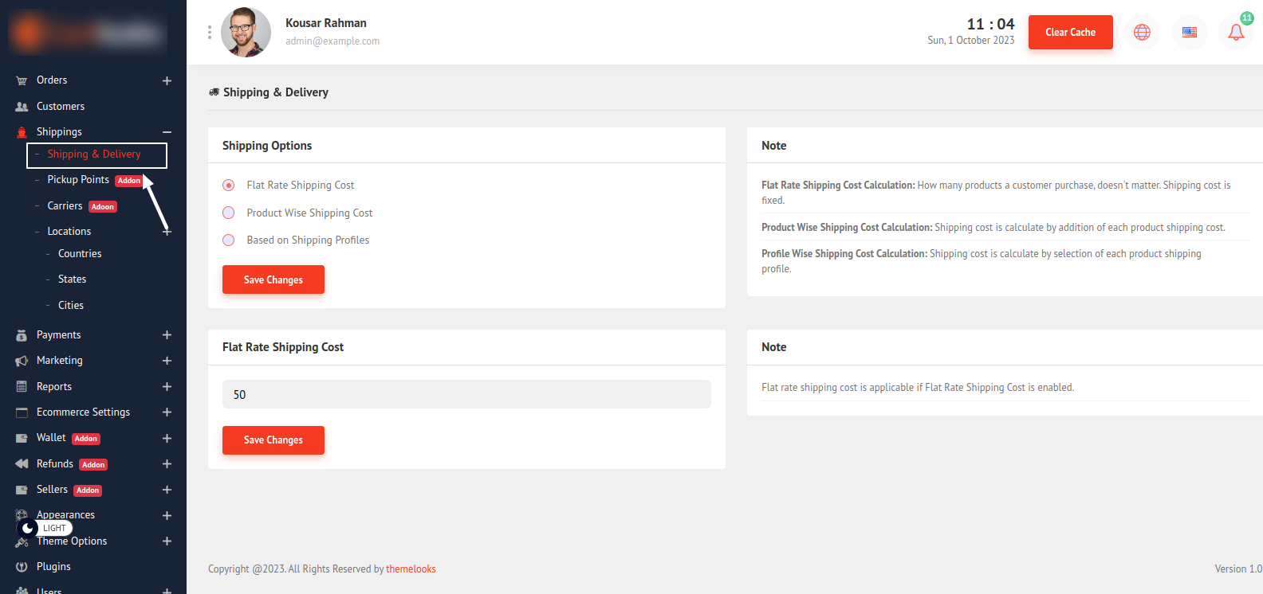Expand the Ecommerce Settings submenu
Screen dimensions: 1263x594
tap(167, 412)
